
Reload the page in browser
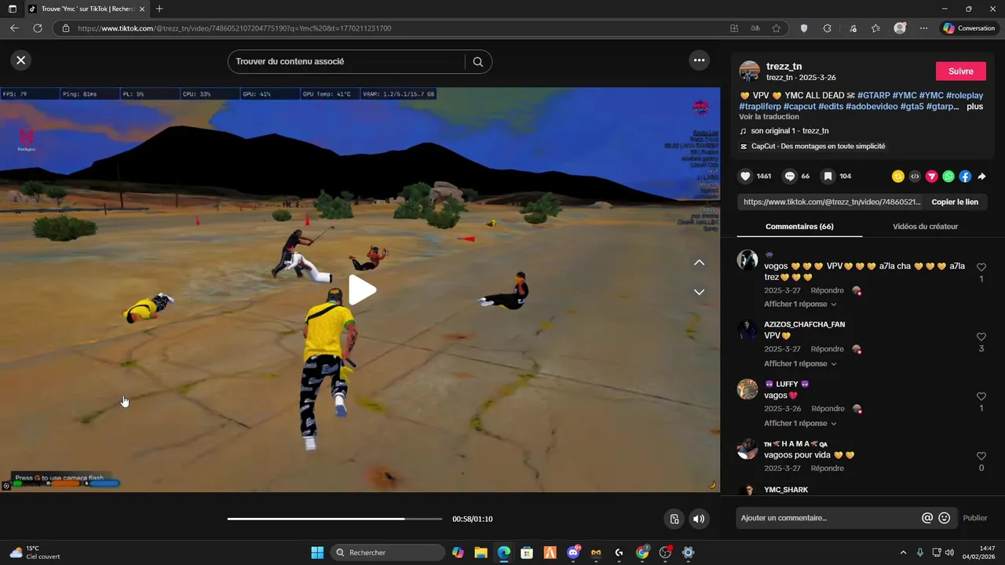pos(37,28)
